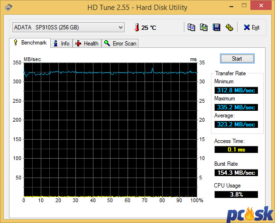Viewport: 275px width, 223px height.
Task: Click the thermometer temperature icon
Action: (x=137, y=27)
